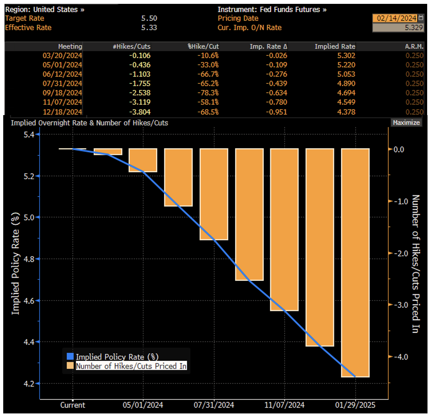This screenshot has width=432, height=416.
Task: Open the calendar icon beside Pricing Date
Action: (x=421, y=18)
